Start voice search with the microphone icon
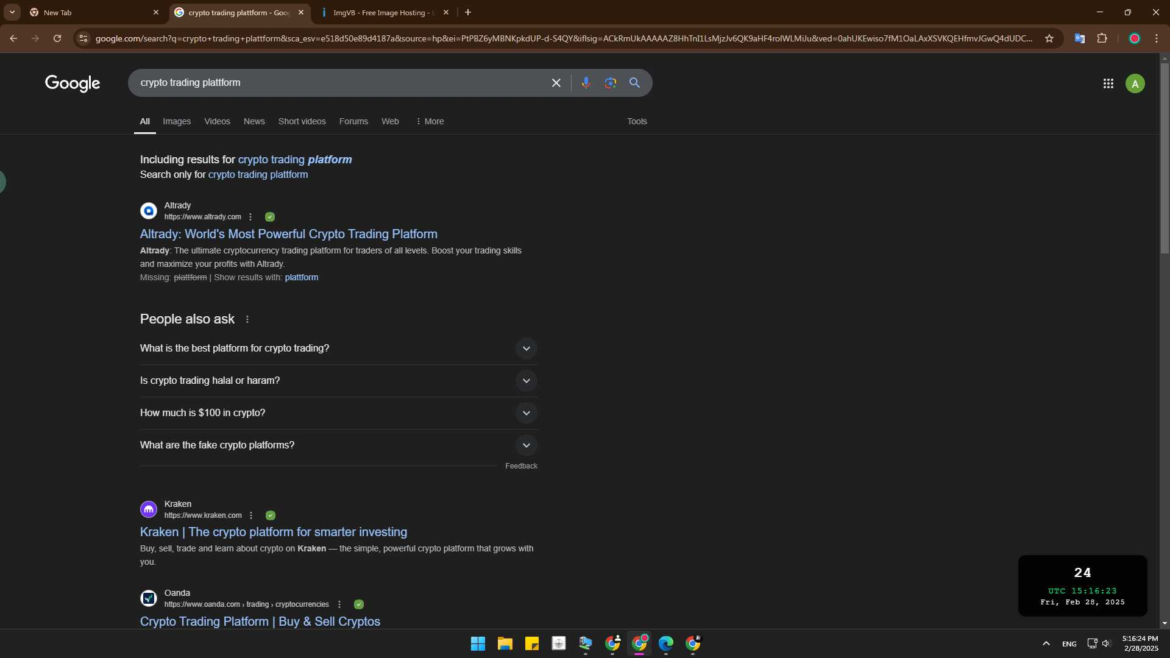 coord(586,83)
